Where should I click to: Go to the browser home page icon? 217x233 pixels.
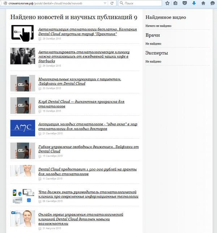203,3
